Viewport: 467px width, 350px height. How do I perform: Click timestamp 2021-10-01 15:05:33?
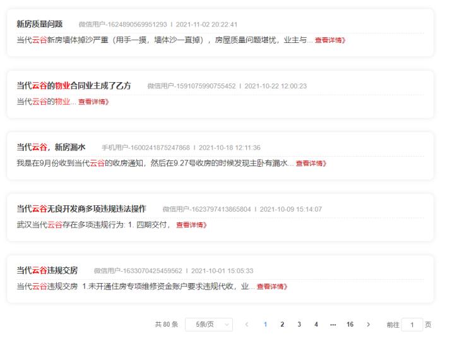pos(222,270)
